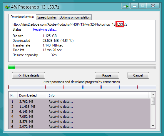Image resolution: width=164 pixels, height=136 pixels.
Task: Click the scrollbar thumb of connections list
Action: [x=153, y=101]
